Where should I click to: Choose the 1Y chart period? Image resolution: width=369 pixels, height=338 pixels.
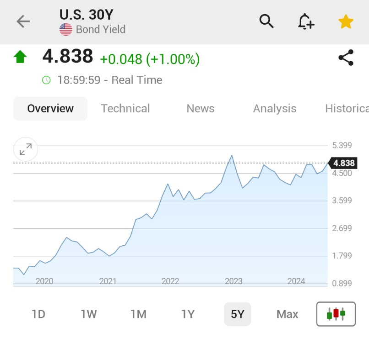coord(188,314)
